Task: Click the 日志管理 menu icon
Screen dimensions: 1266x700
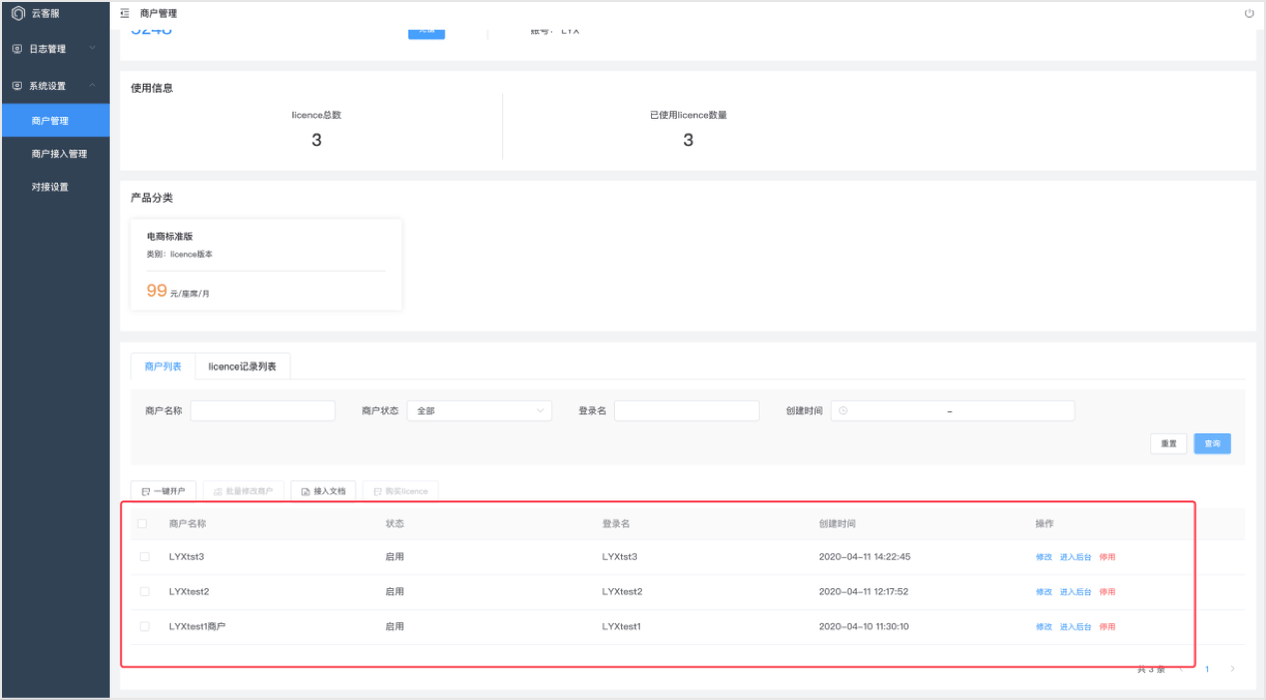Action: (17, 49)
